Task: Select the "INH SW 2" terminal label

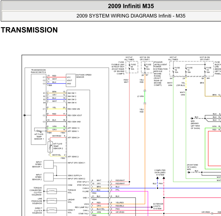Action: (72, 96)
